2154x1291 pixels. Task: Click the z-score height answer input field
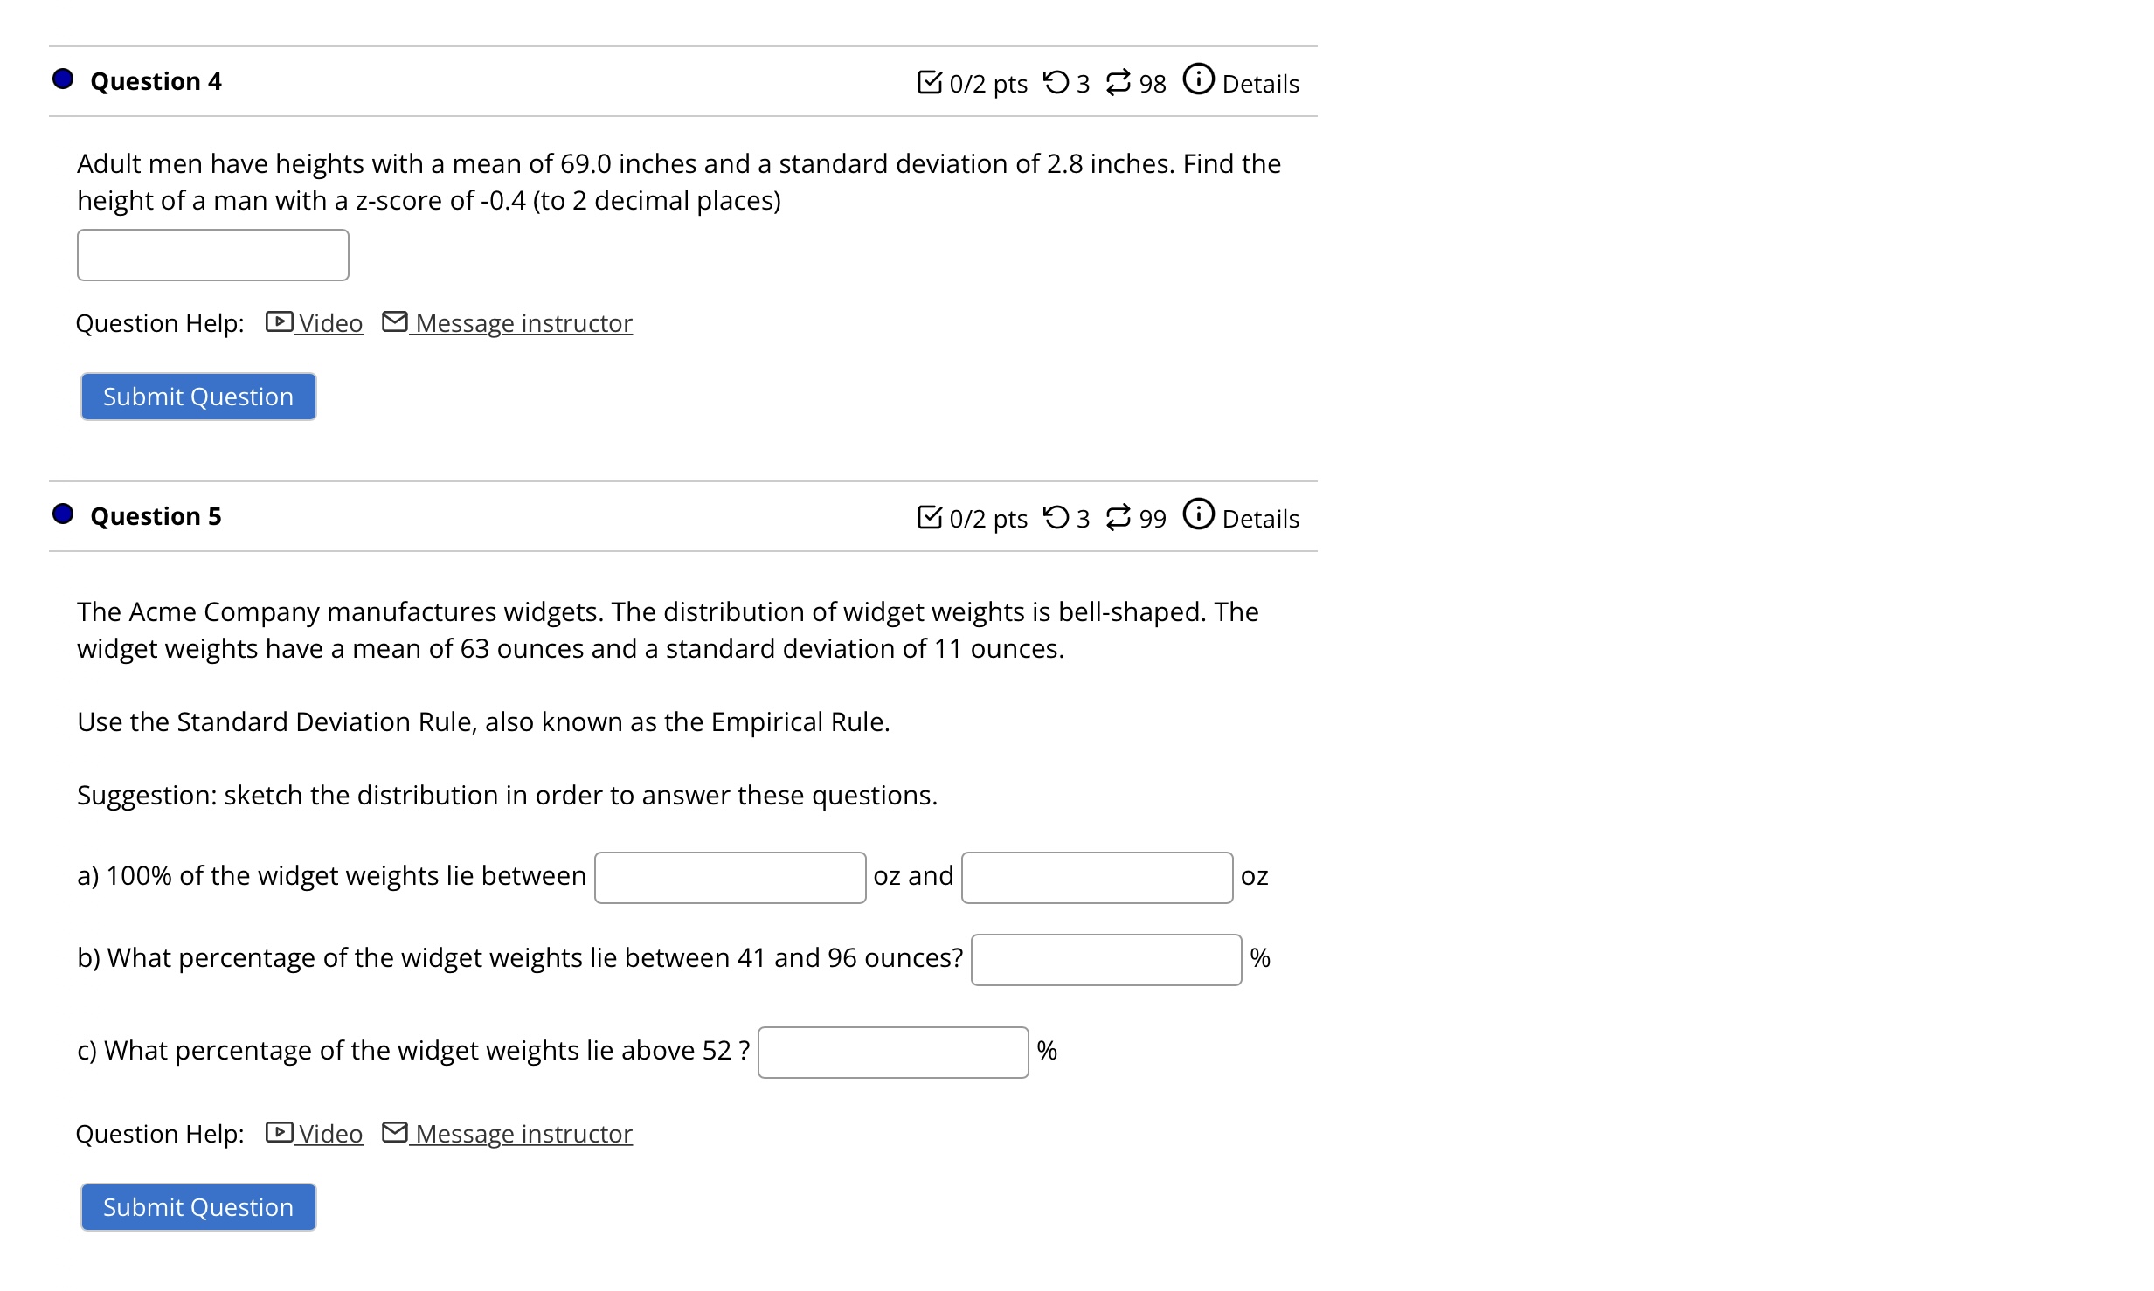click(x=212, y=254)
